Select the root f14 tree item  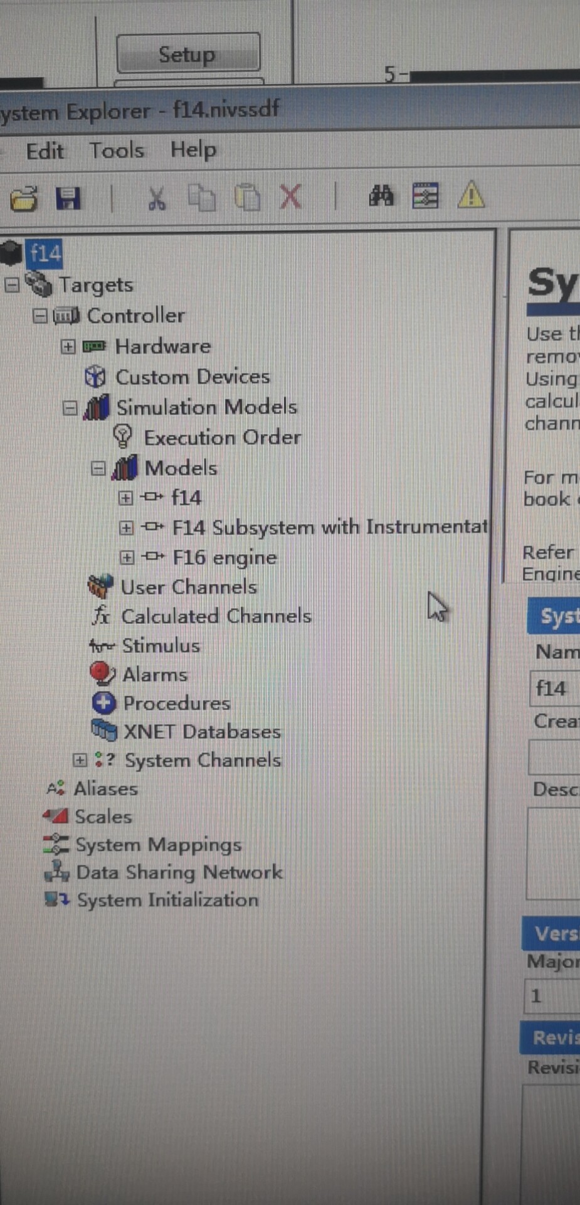45,254
